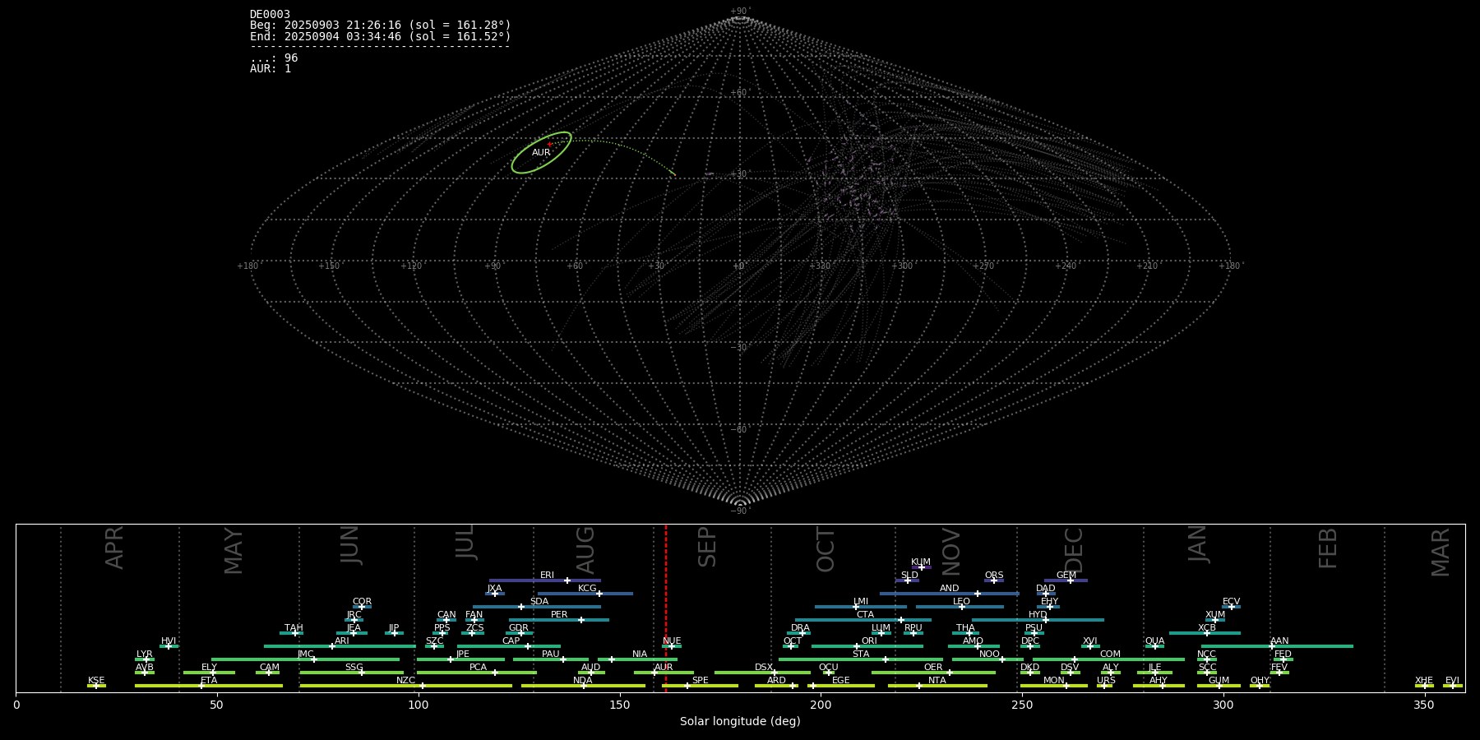1480x740 pixels.
Task: Click the Solar longitude axis label
Action: pyautogui.click(x=740, y=721)
